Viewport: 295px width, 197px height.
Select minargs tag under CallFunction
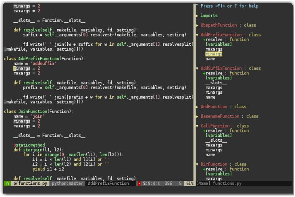pyautogui.click(x=214, y=150)
